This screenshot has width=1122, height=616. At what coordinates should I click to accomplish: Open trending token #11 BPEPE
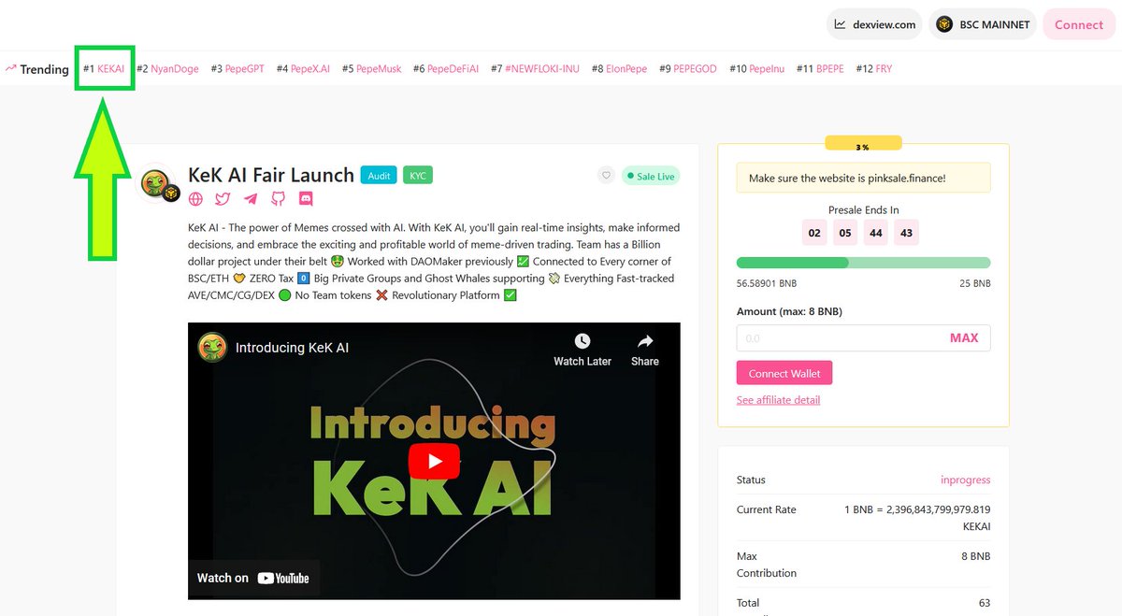(820, 68)
